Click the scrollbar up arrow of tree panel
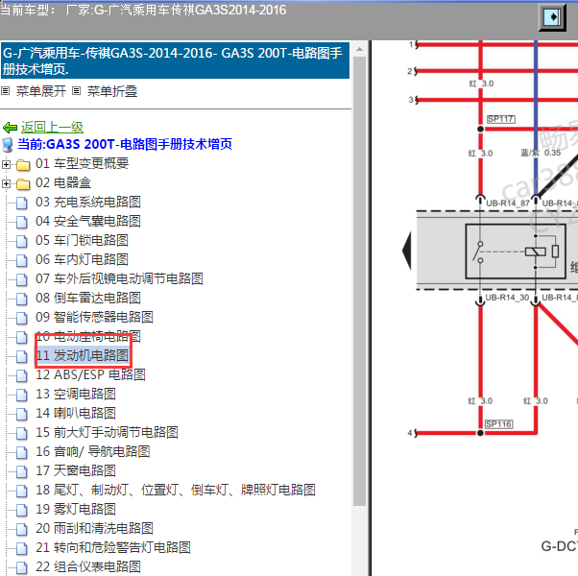578x576 pixels. [x=359, y=49]
